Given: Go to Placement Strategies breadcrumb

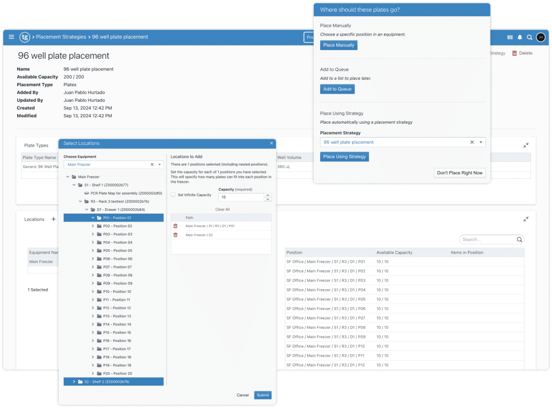Looking at the screenshot, I should pyautogui.click(x=61, y=37).
